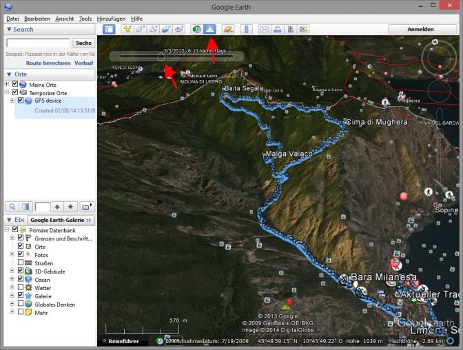This screenshot has width=463, height=350.
Task: Open the Ansicht menu
Action: pyautogui.click(x=64, y=19)
